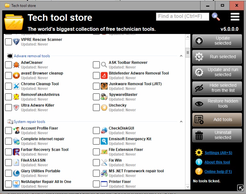Hide selected tools from the list
246x194 pixels.
pyautogui.click(x=217, y=88)
